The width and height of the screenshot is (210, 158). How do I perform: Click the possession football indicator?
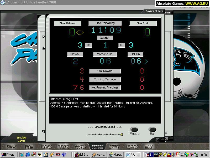(x=80, y=32)
